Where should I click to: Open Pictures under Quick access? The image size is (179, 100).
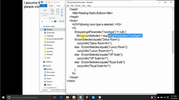50,45
